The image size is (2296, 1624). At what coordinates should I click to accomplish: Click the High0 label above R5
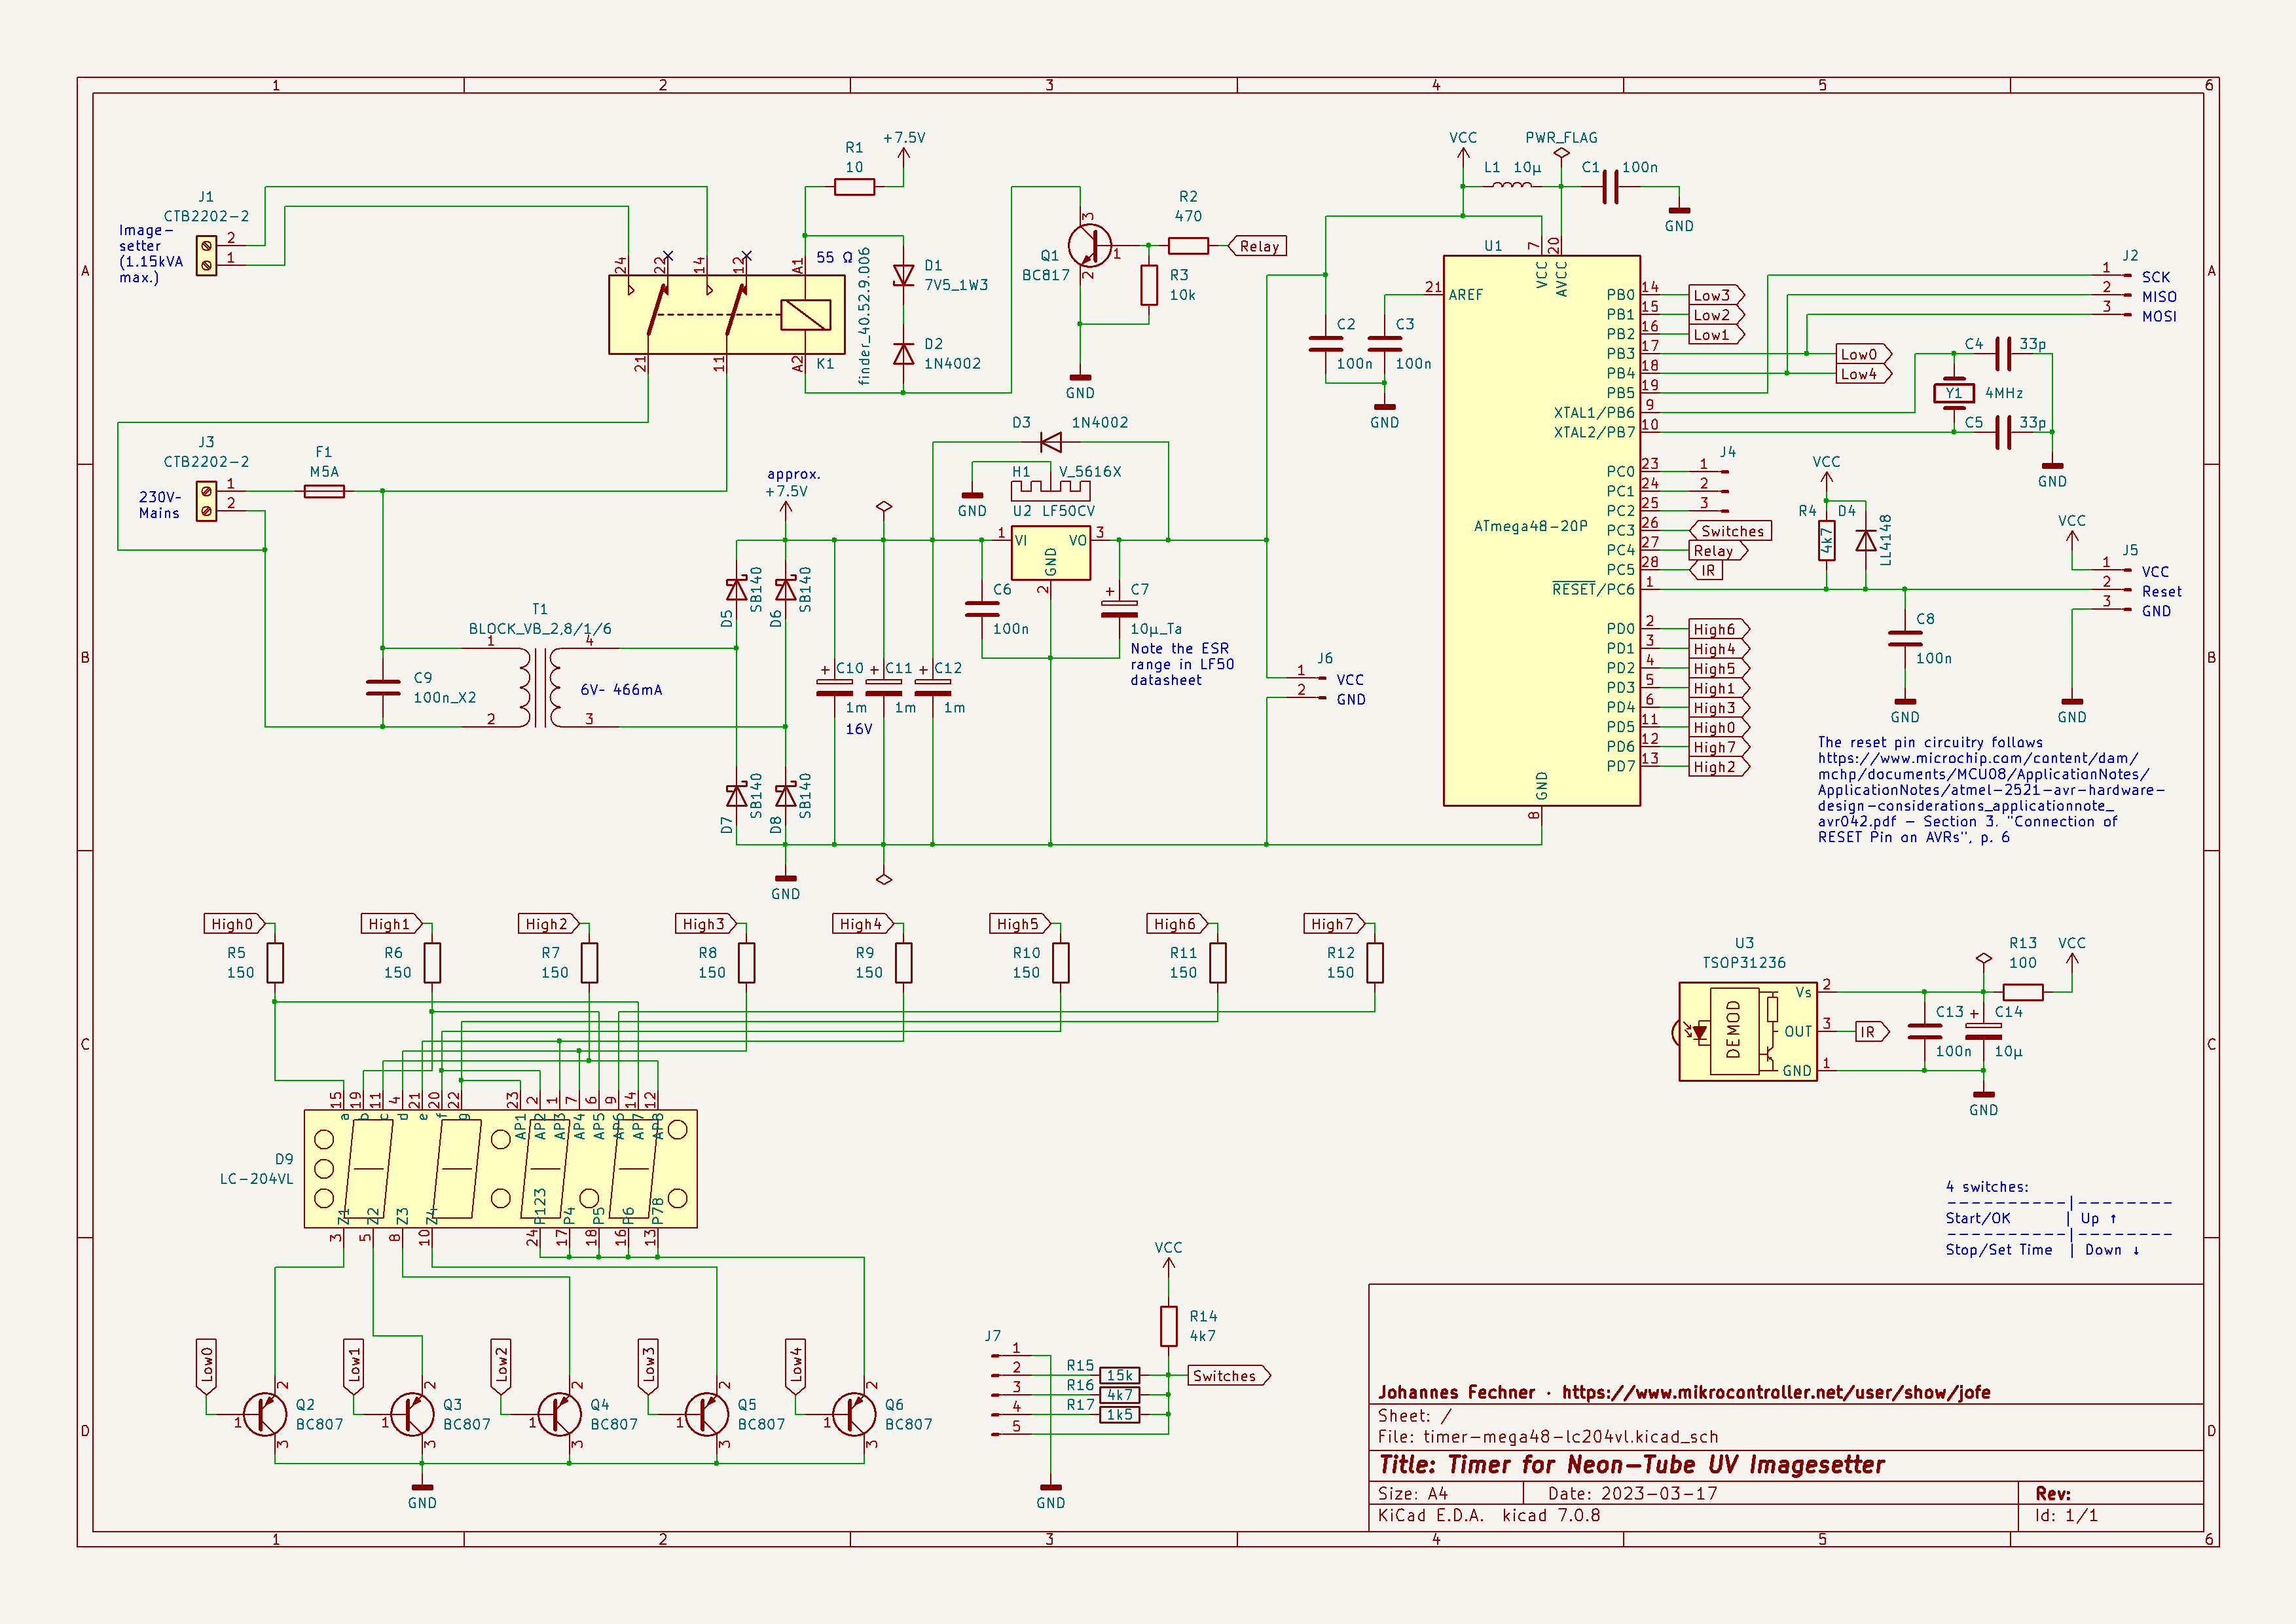(235, 924)
